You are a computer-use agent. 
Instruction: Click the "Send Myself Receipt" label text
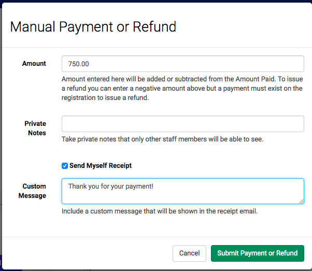coord(101,165)
